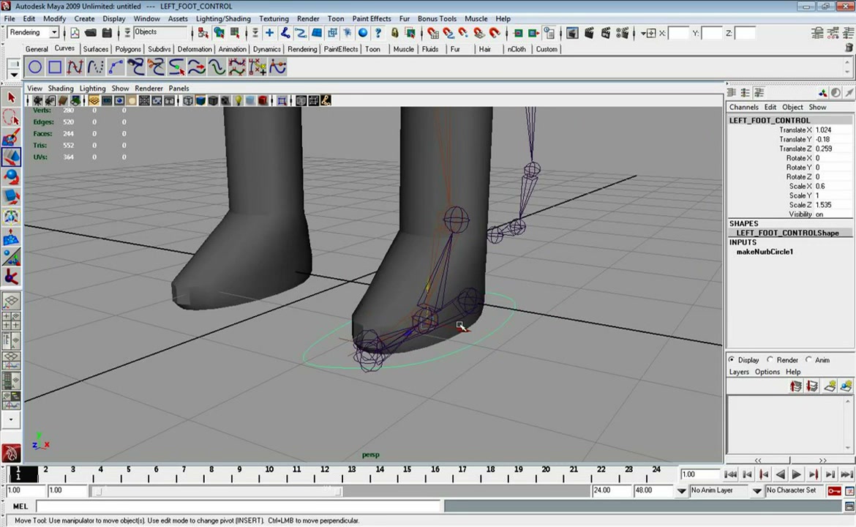856x527 pixels.
Task: Toggle the auto keyframe key button
Action: click(x=833, y=490)
